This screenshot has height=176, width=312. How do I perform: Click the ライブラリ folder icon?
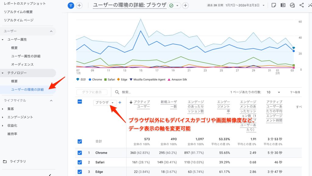tap(5, 161)
